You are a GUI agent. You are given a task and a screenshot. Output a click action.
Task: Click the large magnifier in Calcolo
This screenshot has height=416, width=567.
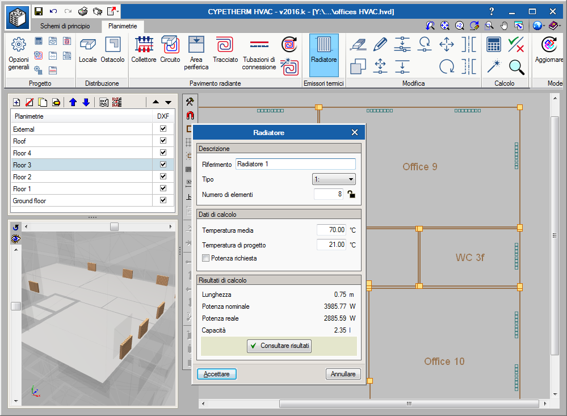516,67
